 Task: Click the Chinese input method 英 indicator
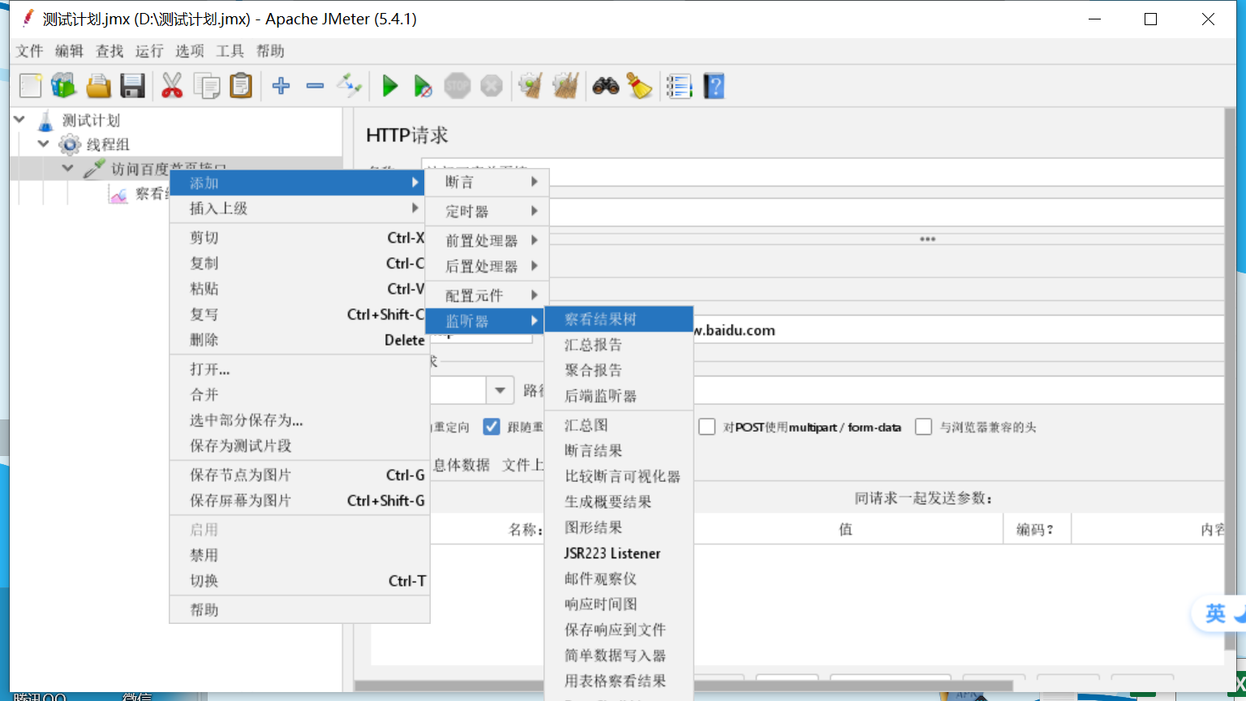click(x=1215, y=613)
